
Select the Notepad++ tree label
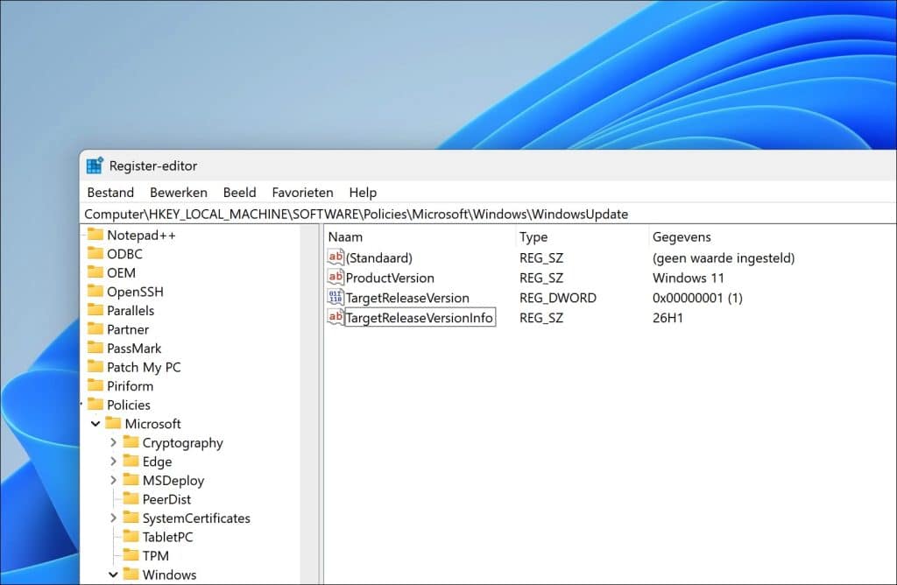pos(141,235)
